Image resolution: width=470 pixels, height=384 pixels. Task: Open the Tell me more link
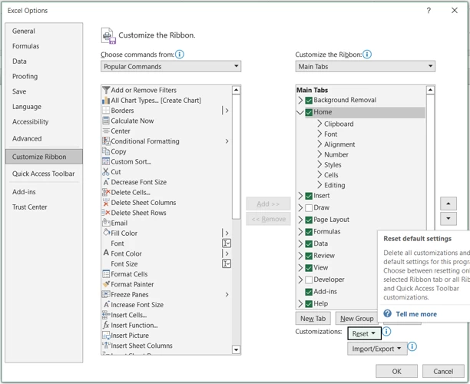(416, 314)
